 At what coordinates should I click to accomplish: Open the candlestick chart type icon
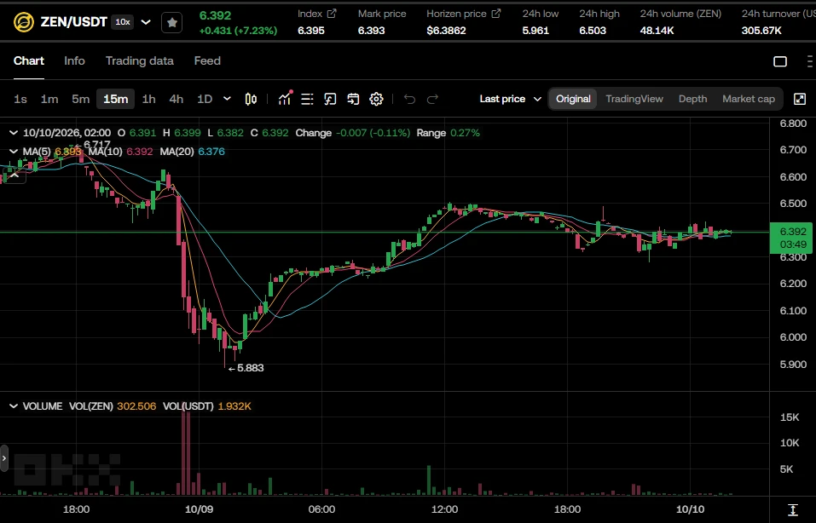coord(251,99)
